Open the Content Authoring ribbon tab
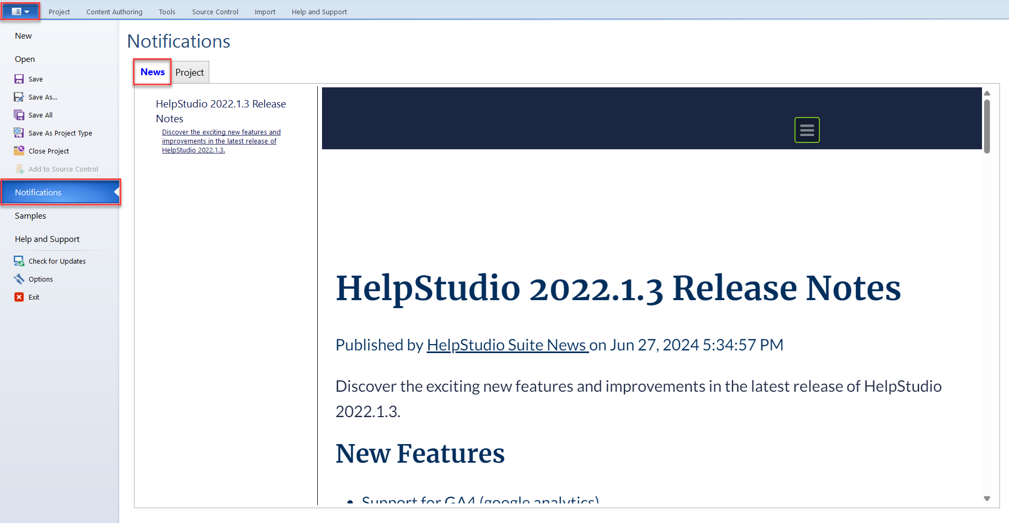 pyautogui.click(x=114, y=12)
